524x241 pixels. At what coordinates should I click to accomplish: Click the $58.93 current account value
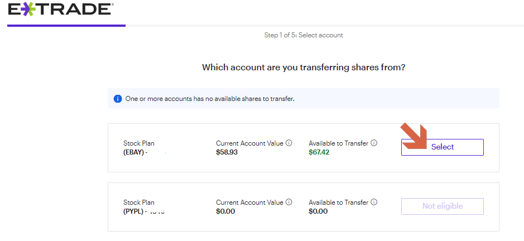(x=227, y=152)
